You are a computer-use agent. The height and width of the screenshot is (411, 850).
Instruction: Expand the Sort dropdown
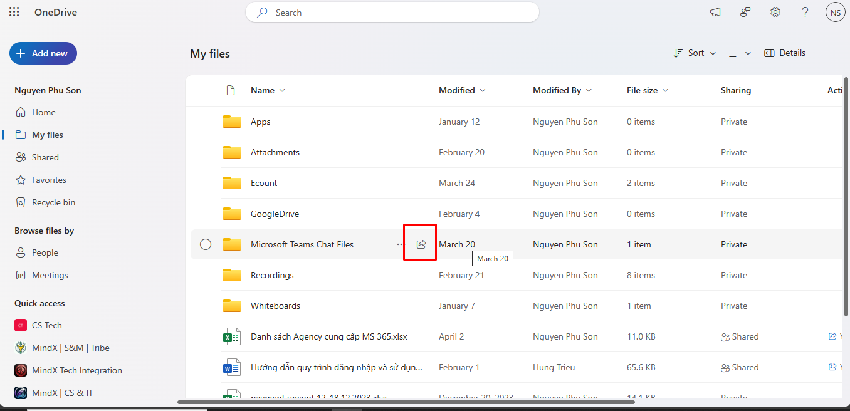pos(695,53)
